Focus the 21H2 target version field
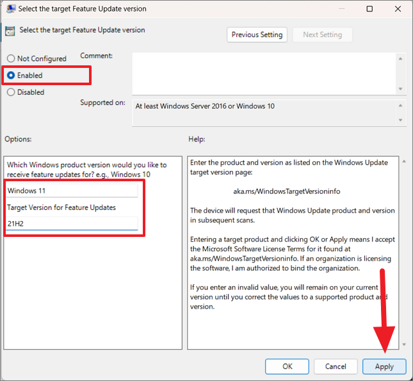This screenshot has width=413, height=381. 72,223
